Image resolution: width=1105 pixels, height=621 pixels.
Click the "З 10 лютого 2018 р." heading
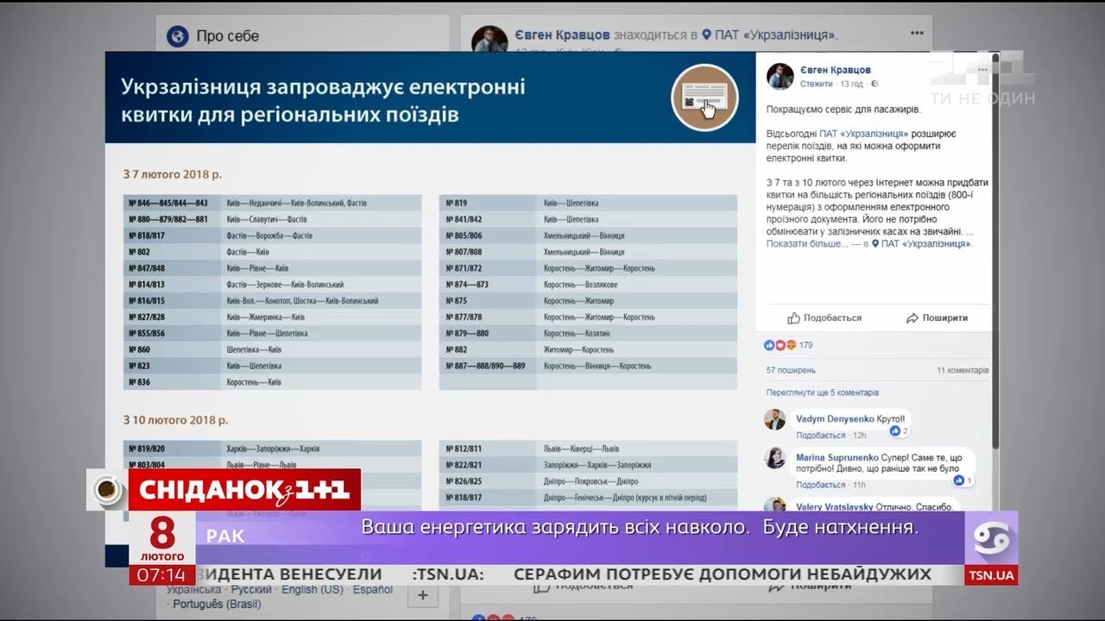click(175, 420)
